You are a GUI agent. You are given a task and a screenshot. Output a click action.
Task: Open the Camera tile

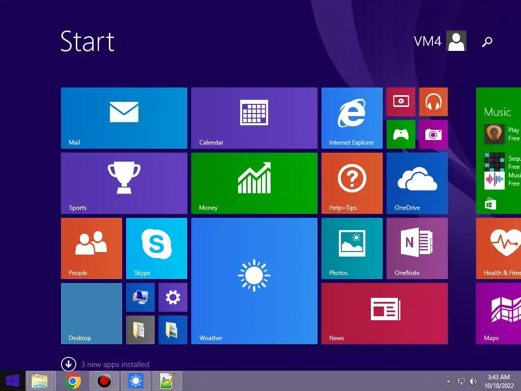tap(433, 134)
